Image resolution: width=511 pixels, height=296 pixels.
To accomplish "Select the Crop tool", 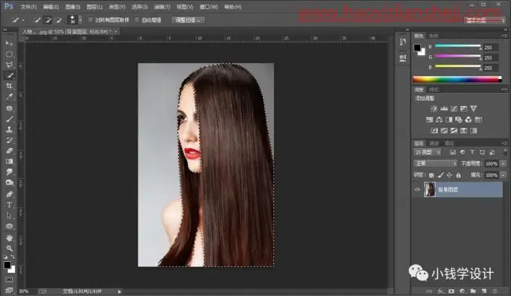I will pos(9,86).
